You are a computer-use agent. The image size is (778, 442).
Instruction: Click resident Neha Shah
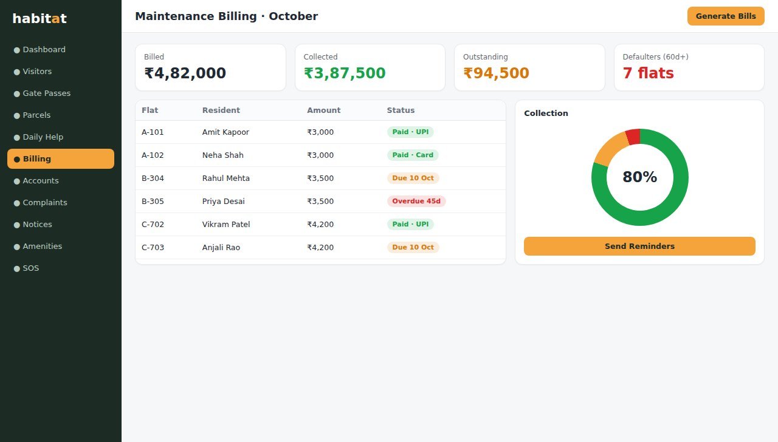click(223, 155)
